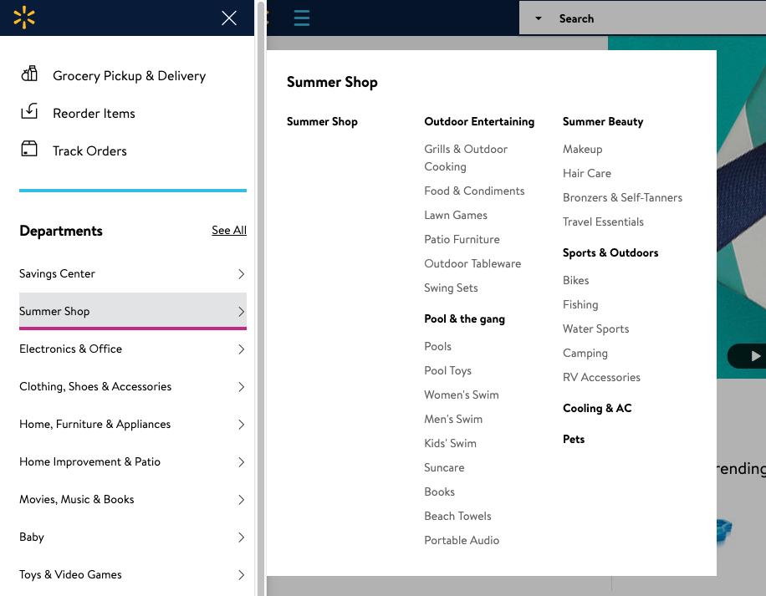Open Pool & the gang heading

pos(465,318)
